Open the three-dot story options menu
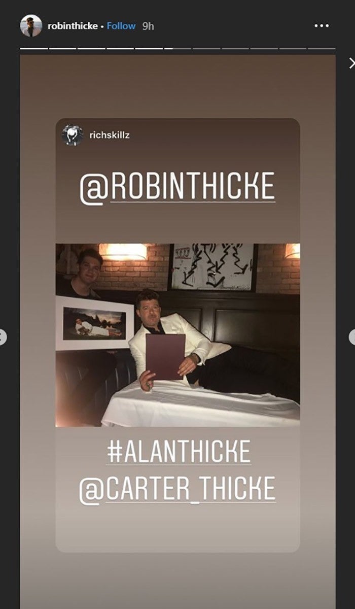The image size is (355, 609). tap(322, 26)
